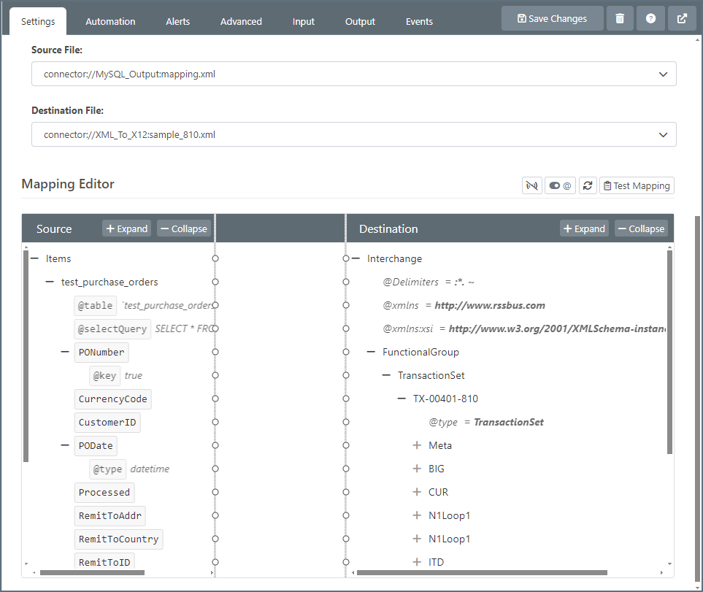Click Save Changes button
The image size is (703, 592).
coord(552,18)
